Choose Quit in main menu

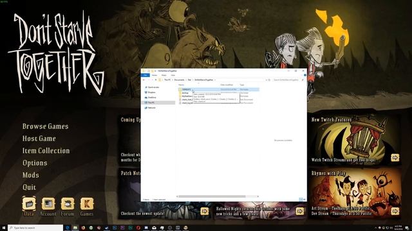tap(29, 187)
